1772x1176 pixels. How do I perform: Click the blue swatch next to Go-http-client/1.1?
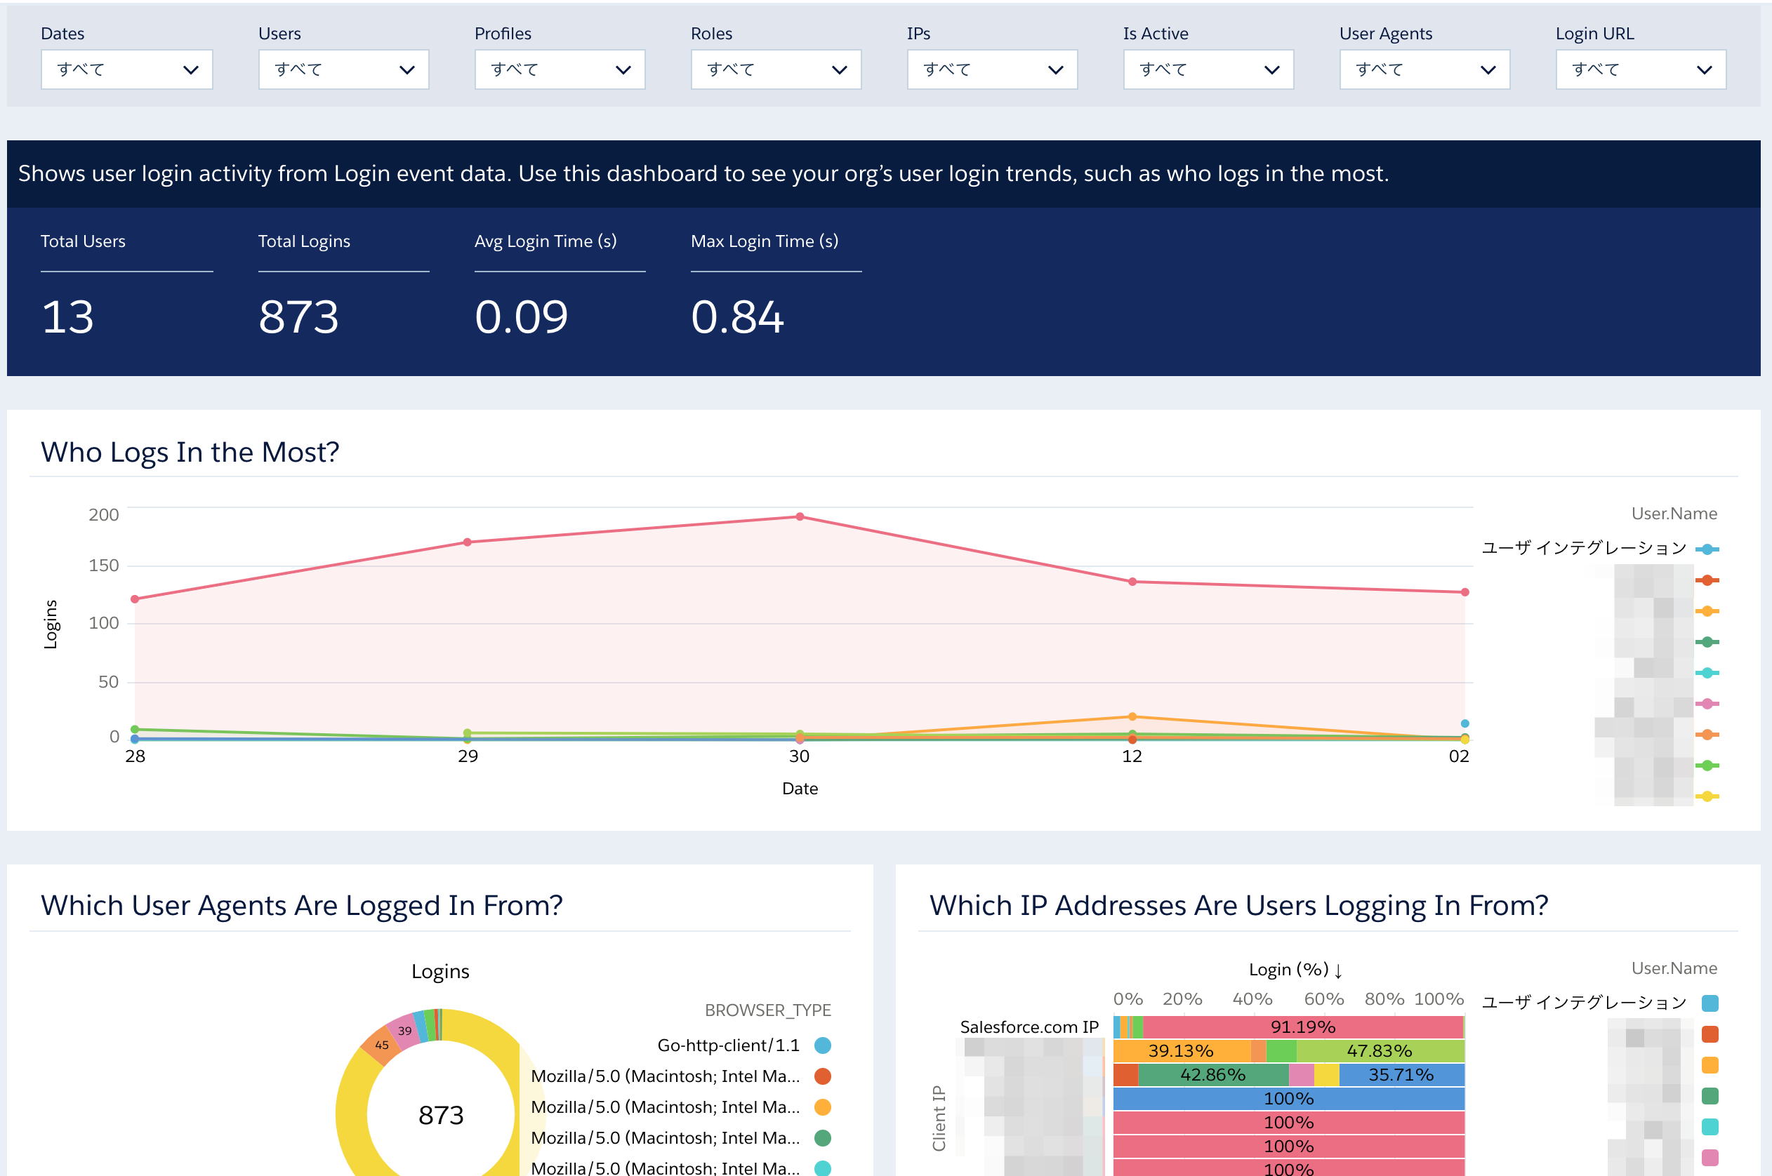822,1045
